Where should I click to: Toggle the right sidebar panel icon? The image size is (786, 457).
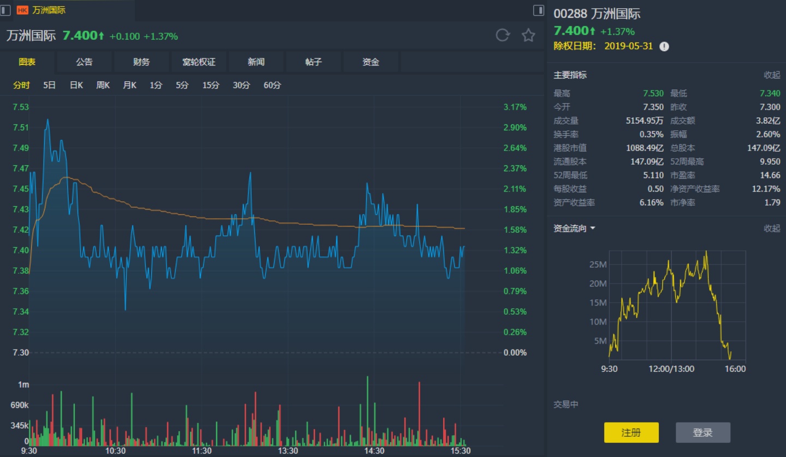point(538,10)
